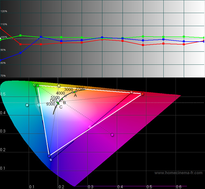Click the blue primary measured circle
Viewport: 205px width, 189px height.
pyautogui.click(x=49, y=156)
